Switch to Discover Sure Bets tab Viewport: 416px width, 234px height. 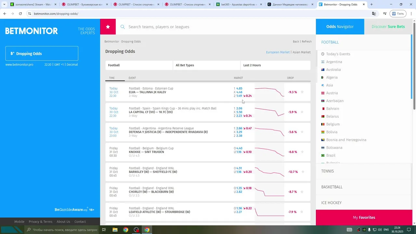point(388,27)
